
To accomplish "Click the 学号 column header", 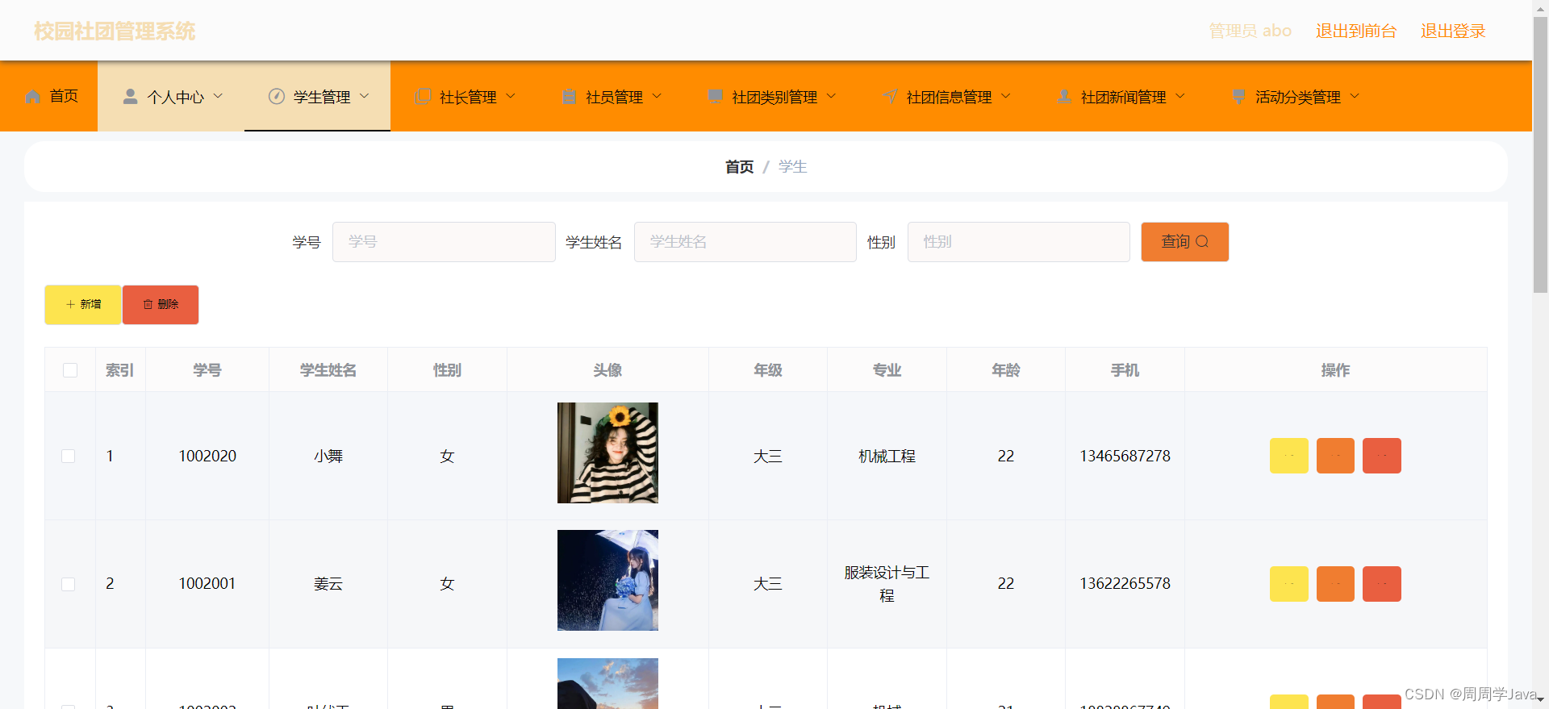I will (207, 370).
